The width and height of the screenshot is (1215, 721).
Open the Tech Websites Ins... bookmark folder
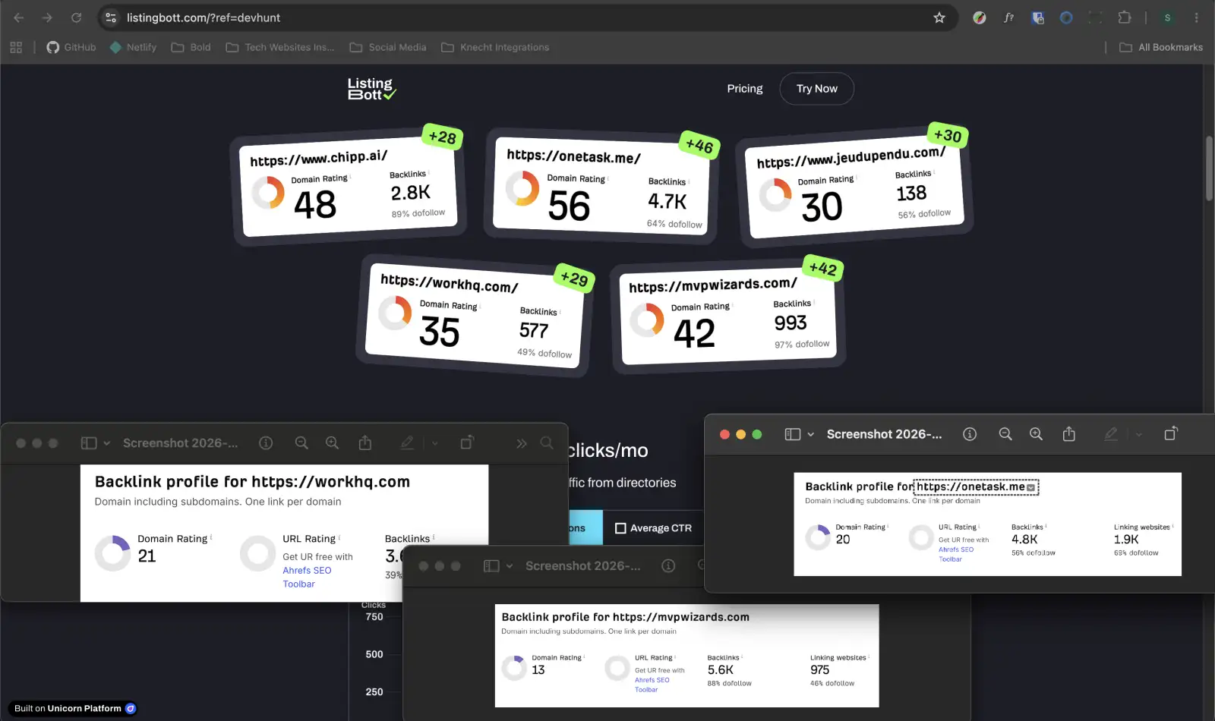coord(280,47)
